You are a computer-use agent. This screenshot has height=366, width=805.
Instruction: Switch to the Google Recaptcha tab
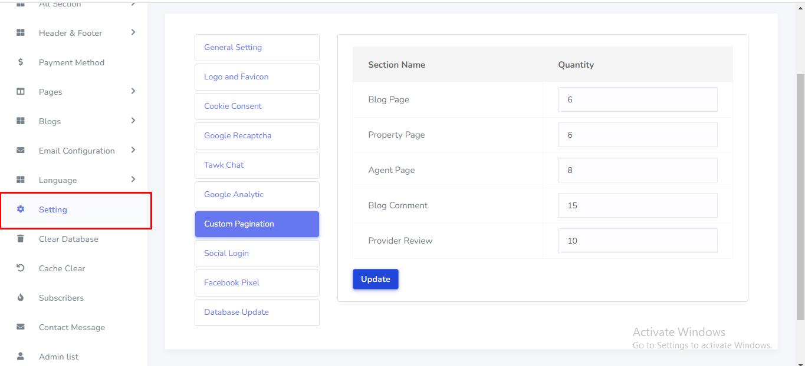tap(257, 136)
